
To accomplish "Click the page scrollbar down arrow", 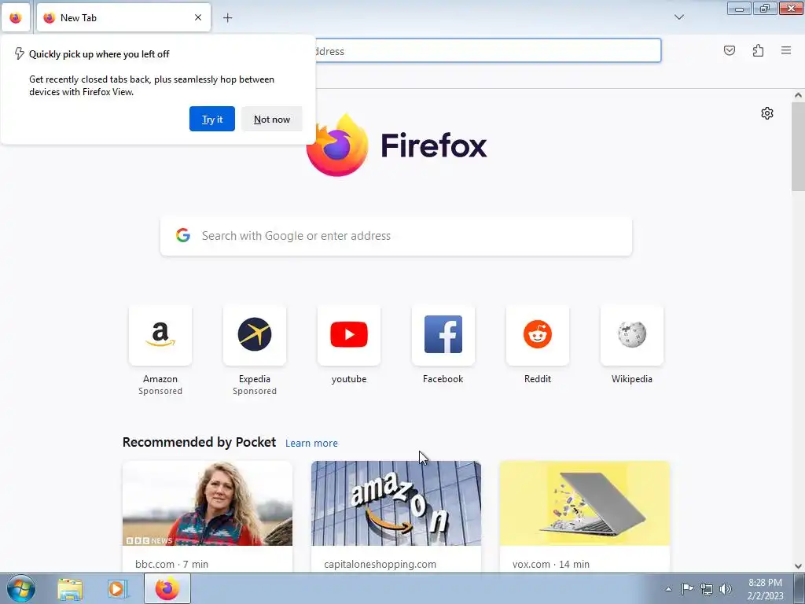I will click(798, 566).
